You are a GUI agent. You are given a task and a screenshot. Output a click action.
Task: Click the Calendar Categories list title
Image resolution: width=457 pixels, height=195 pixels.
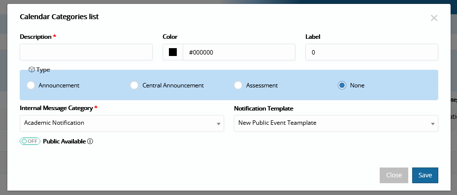click(x=59, y=17)
